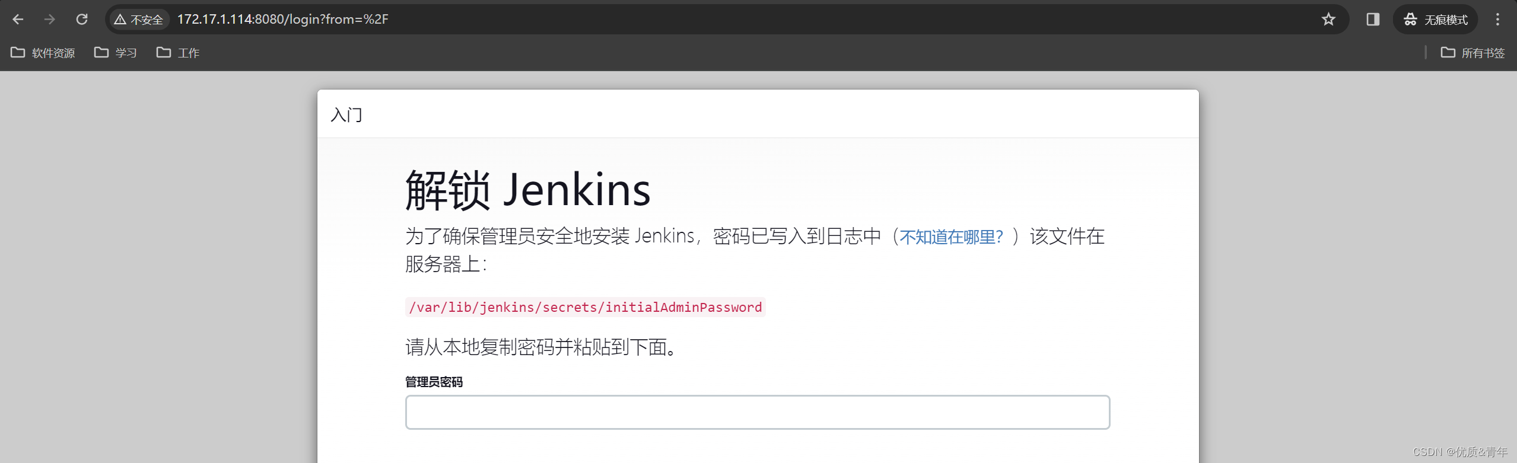The width and height of the screenshot is (1517, 463).
Task: Click the 入门 header title
Action: click(x=346, y=114)
